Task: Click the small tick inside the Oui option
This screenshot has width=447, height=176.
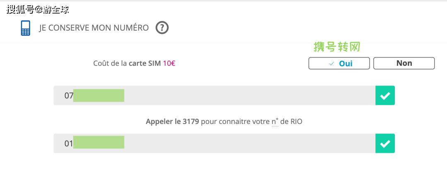Action: pos(331,64)
